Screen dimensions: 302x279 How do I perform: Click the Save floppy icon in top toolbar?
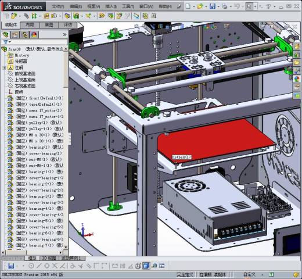[213, 6]
